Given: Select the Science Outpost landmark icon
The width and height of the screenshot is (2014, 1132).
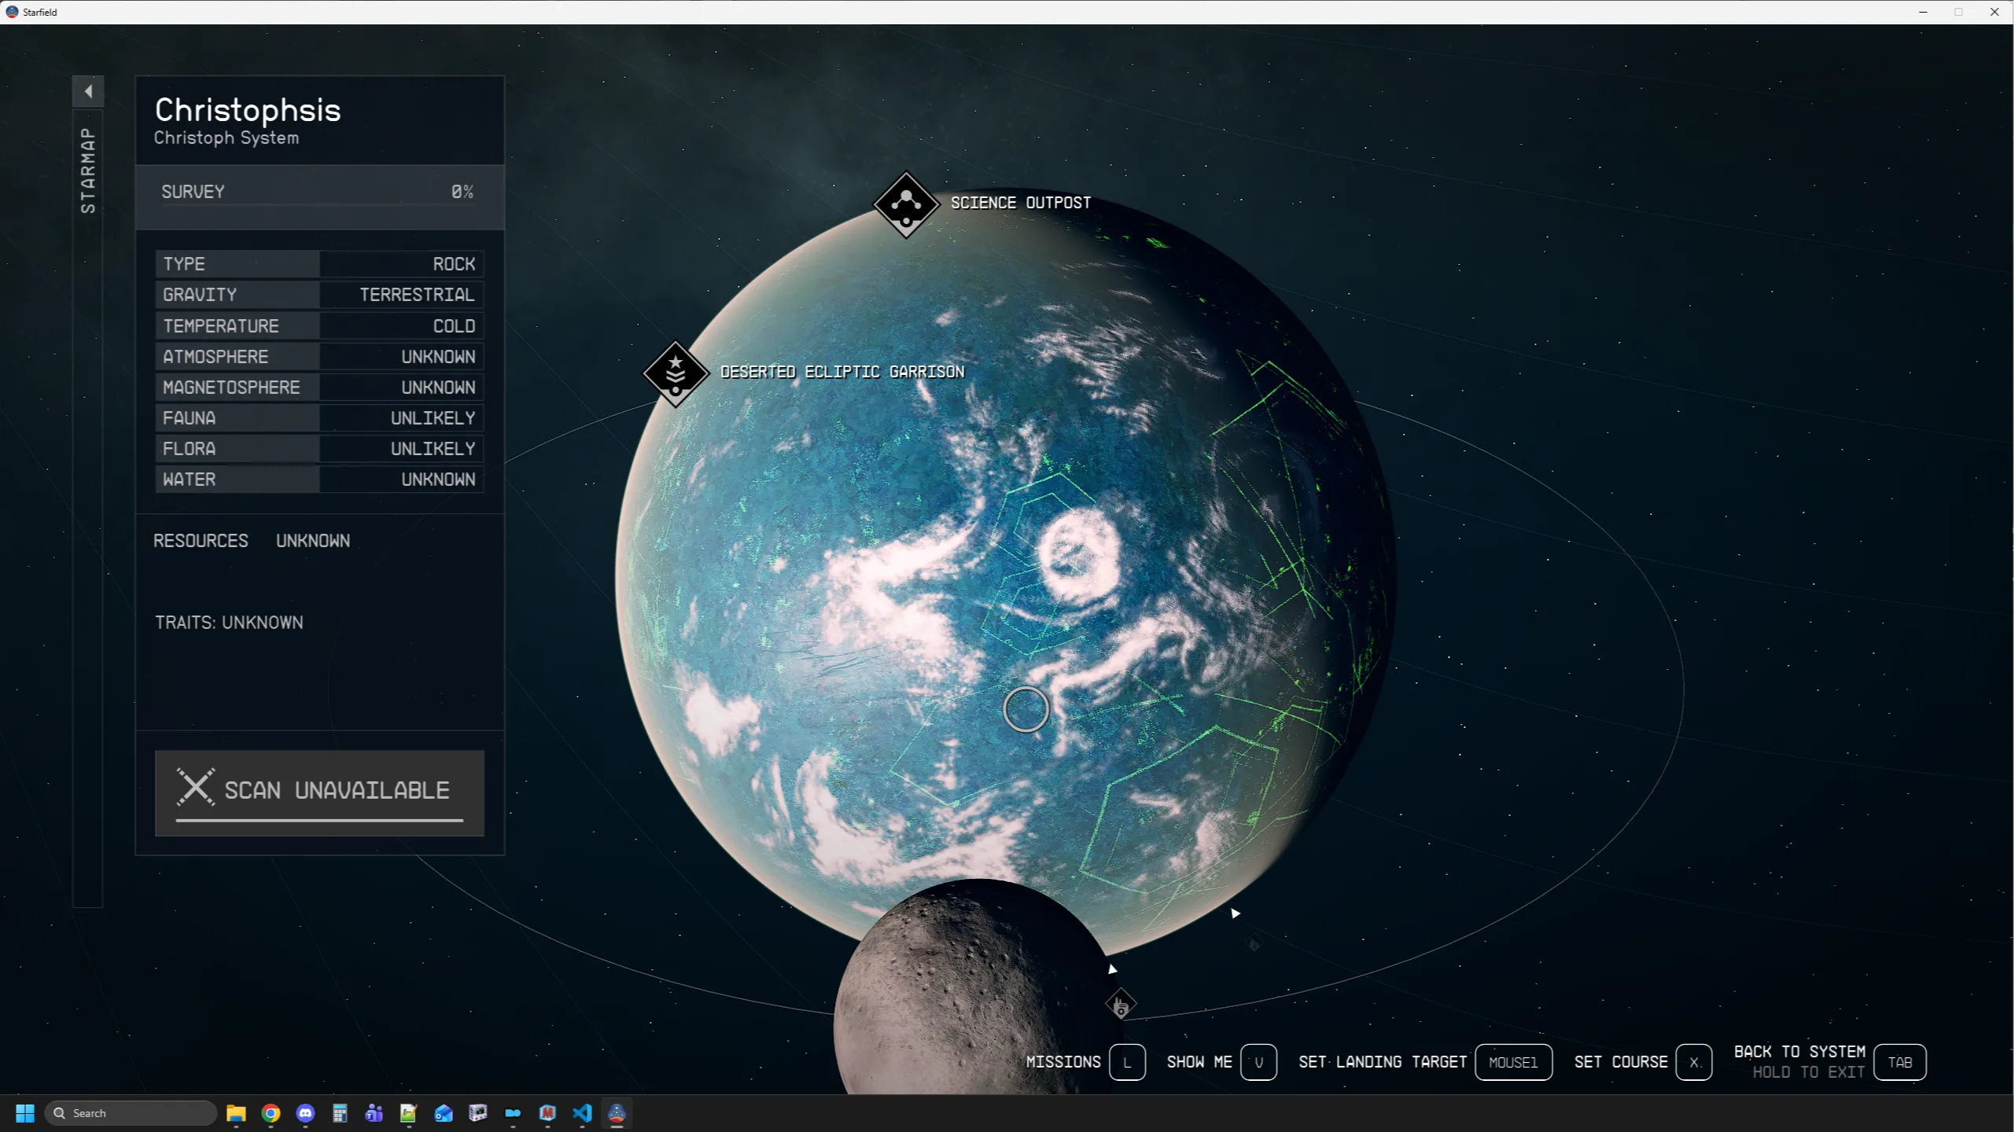Looking at the screenshot, I should point(906,204).
